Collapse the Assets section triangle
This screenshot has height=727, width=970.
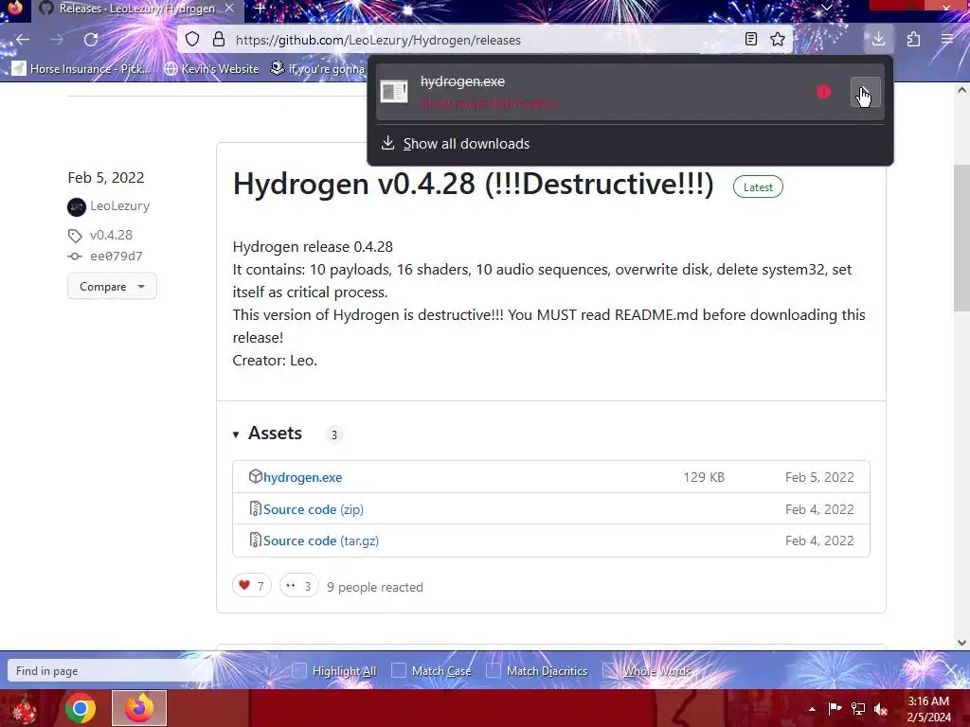pos(236,434)
